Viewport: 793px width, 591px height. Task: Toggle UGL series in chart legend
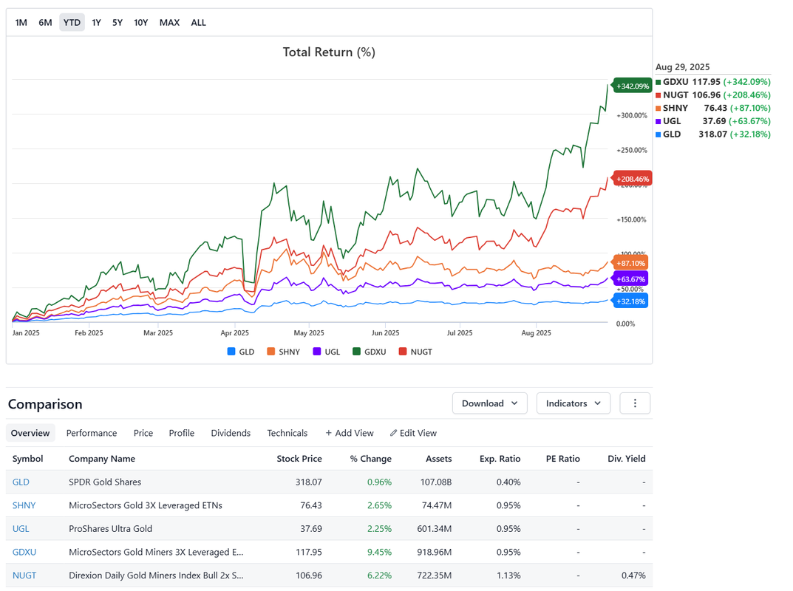[326, 352]
